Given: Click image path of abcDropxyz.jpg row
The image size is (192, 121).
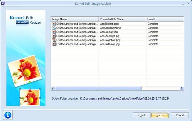Looking at the screenshot, I should tap(77, 32).
